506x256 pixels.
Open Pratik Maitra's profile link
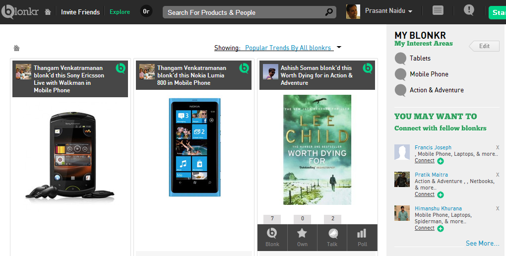coord(431,175)
